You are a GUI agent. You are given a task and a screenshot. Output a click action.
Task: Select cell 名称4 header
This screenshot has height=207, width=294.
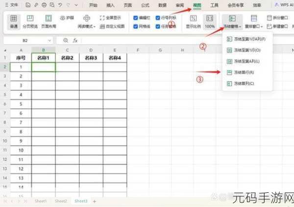point(115,58)
